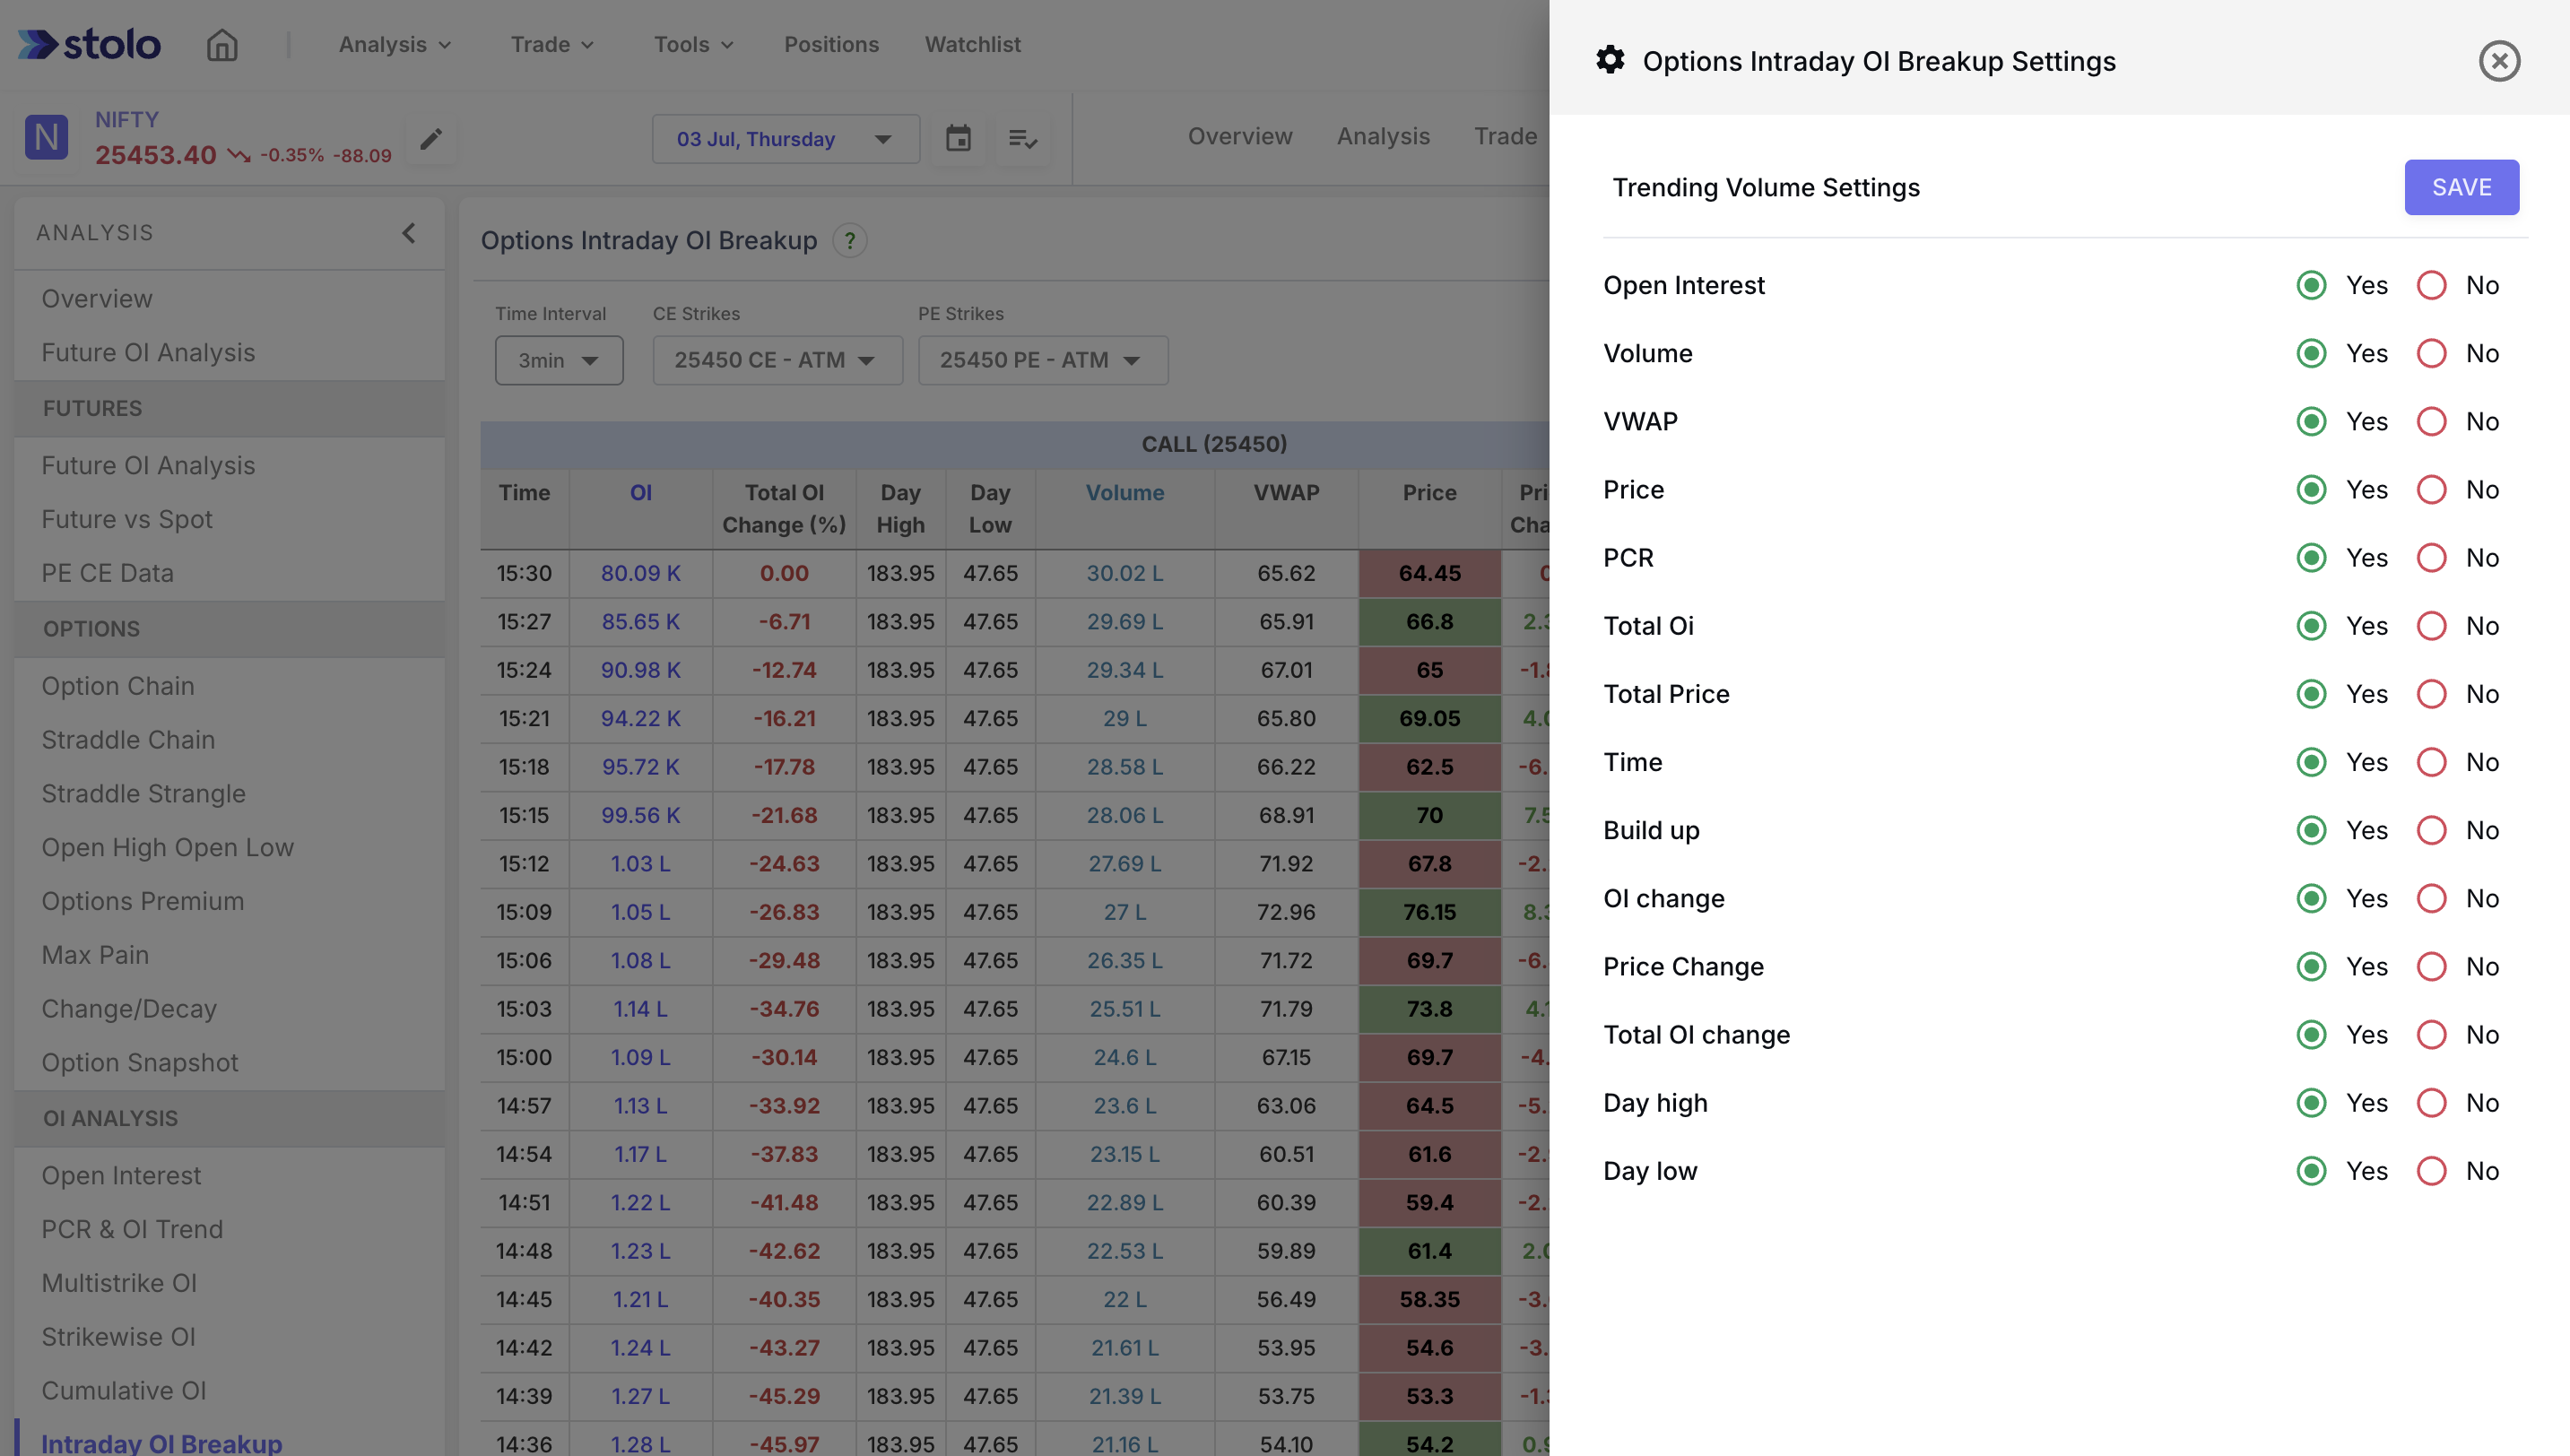Image resolution: width=2570 pixels, height=1456 pixels.
Task: Open Max Pain in sidebar
Action: pyautogui.click(x=94, y=955)
